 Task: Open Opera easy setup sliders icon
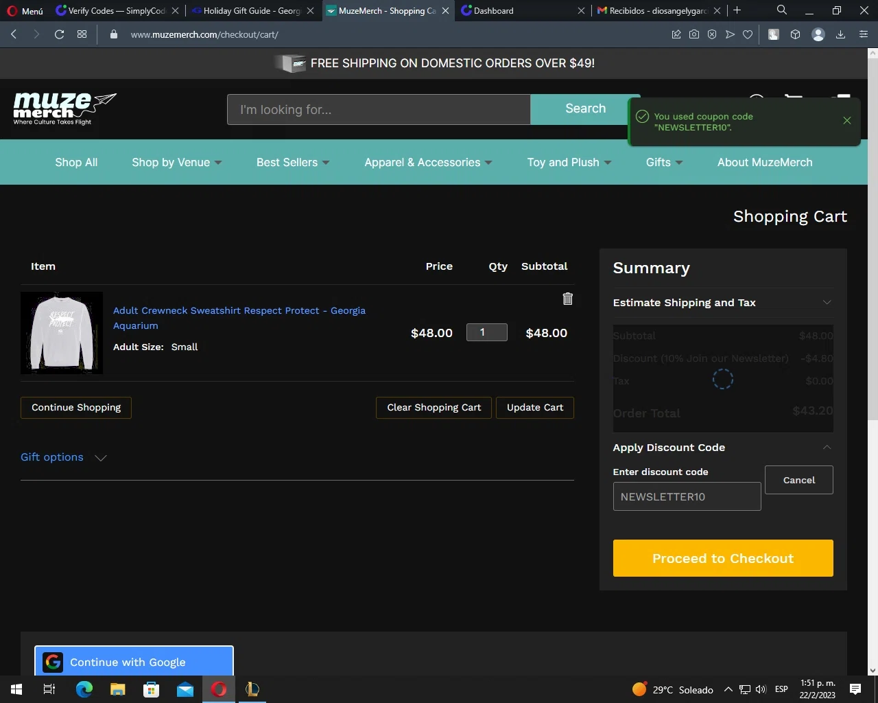click(x=864, y=34)
